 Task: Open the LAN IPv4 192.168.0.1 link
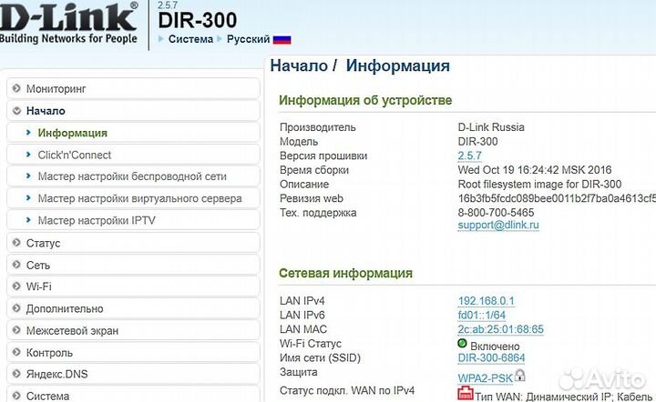pos(487,301)
